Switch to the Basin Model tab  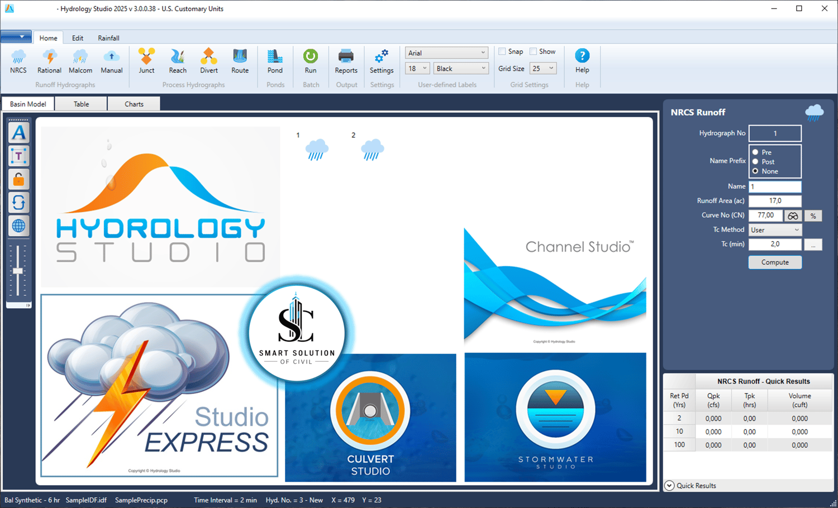coord(28,104)
